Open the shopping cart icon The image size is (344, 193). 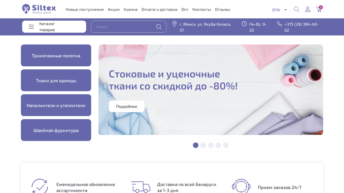319,10
